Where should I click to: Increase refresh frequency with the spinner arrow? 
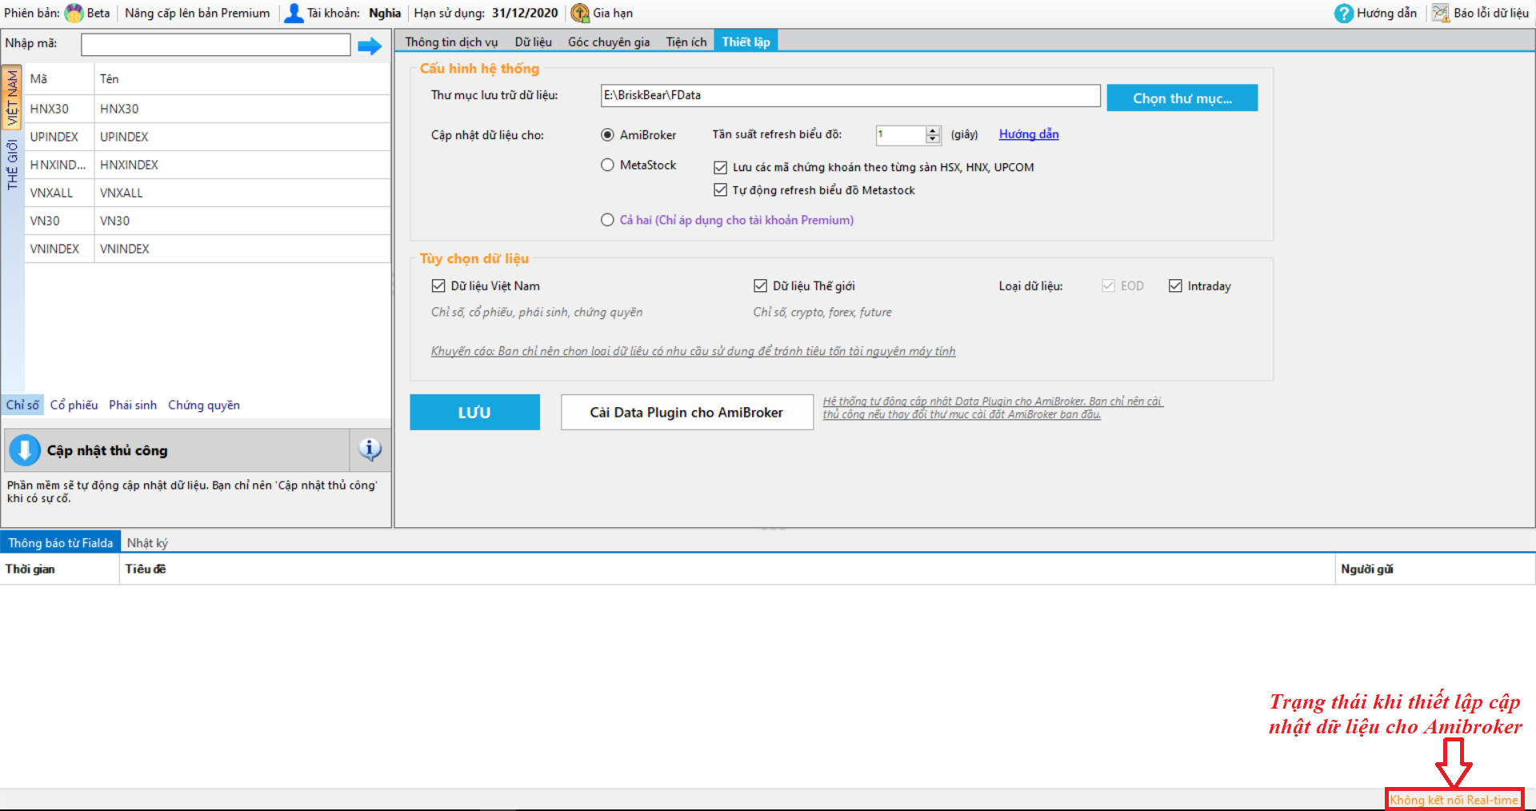coord(933,130)
